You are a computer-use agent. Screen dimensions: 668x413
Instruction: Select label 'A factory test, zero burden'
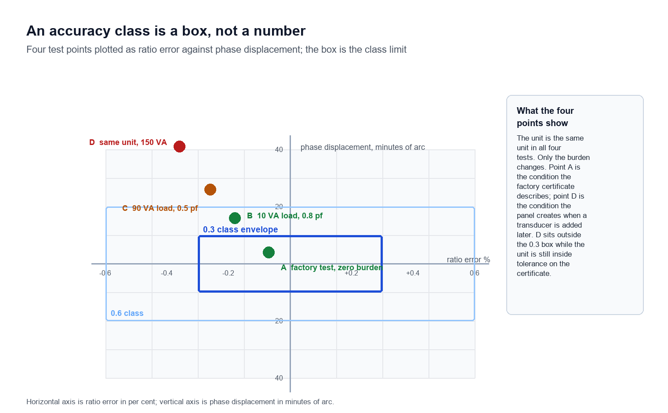pos(332,268)
